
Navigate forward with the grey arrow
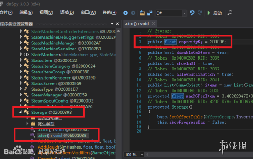point(133,13)
